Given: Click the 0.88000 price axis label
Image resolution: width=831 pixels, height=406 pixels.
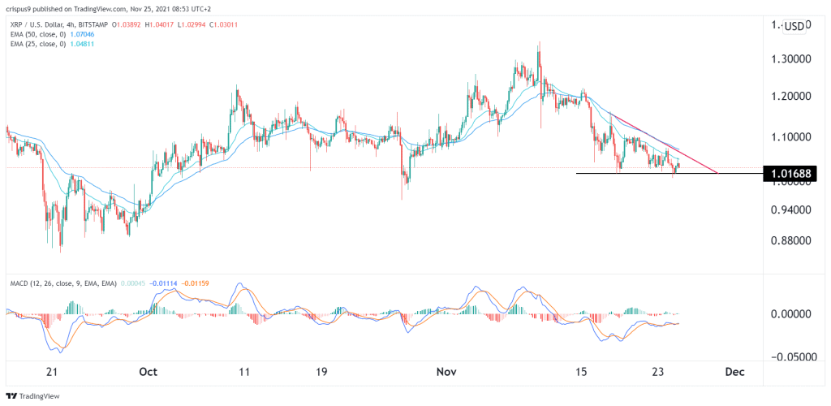Looking at the screenshot, I should (x=789, y=240).
